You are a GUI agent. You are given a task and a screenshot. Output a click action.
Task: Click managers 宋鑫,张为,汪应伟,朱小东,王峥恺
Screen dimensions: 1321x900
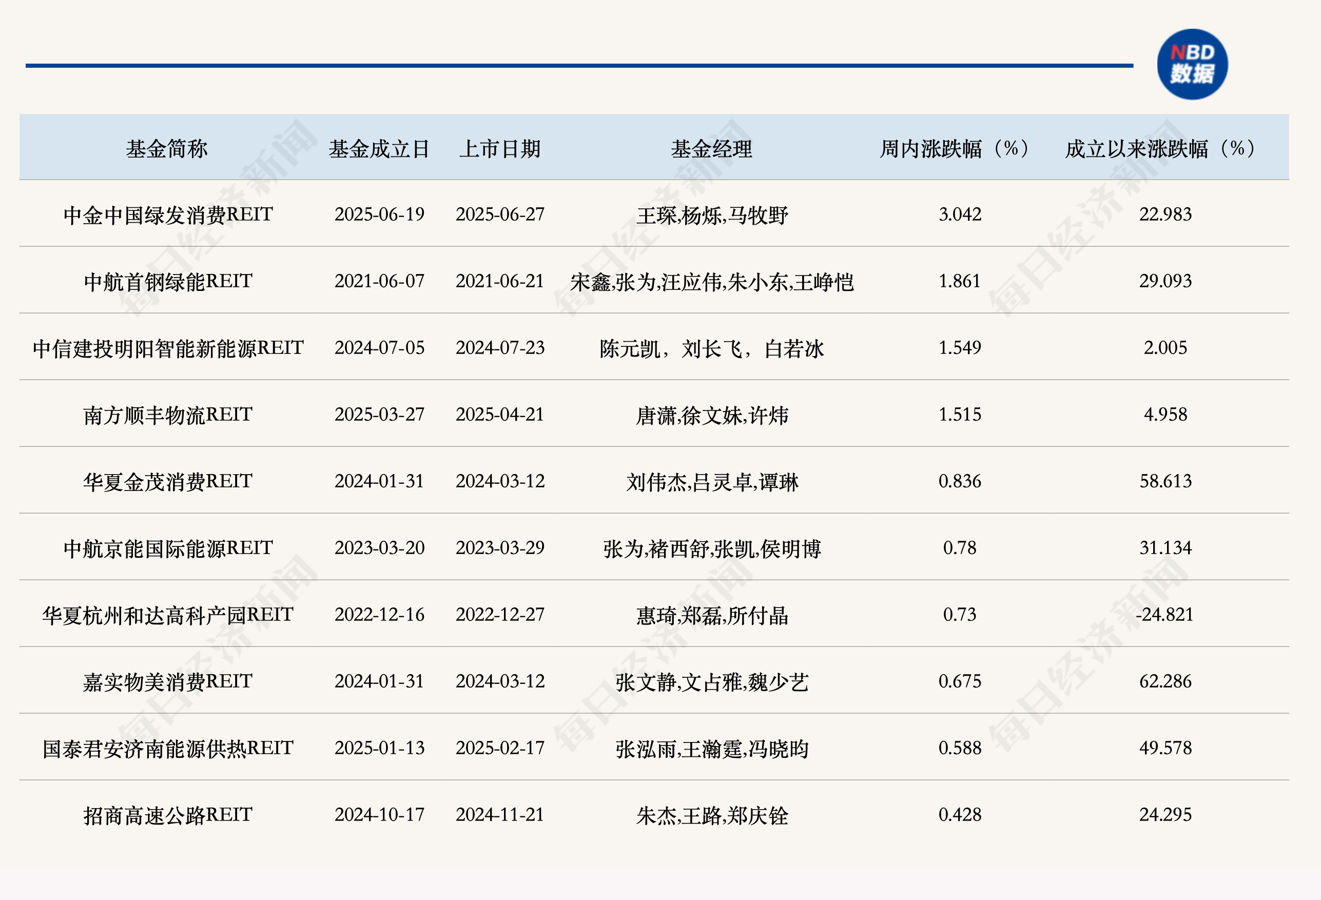(712, 282)
